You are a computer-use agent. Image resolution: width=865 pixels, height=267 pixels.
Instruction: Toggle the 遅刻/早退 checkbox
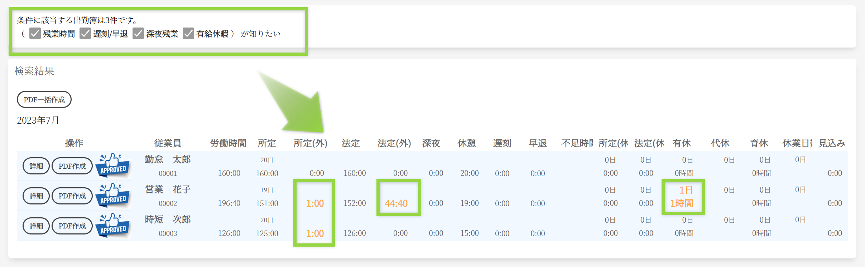[x=85, y=34]
